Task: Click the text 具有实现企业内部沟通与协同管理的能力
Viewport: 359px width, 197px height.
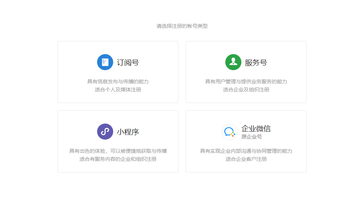Action: pyautogui.click(x=246, y=151)
